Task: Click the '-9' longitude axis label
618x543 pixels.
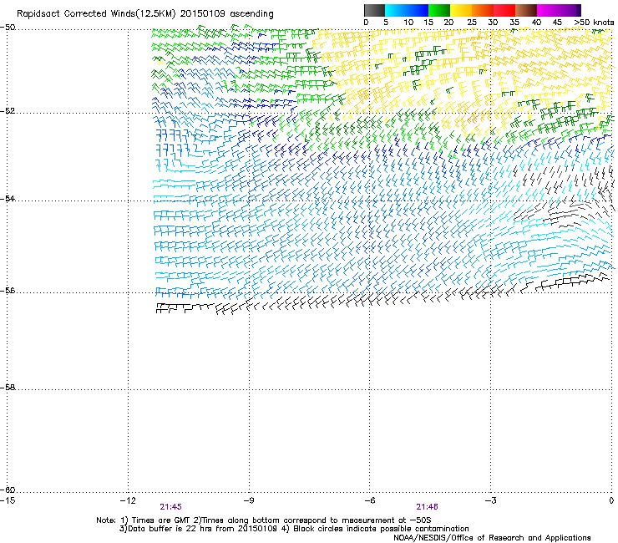Action: (248, 500)
